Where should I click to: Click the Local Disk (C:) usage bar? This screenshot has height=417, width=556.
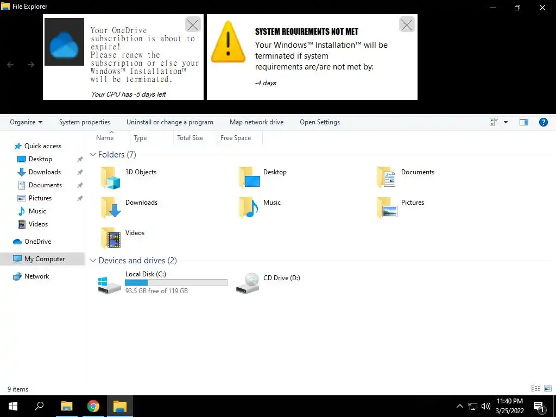pyautogui.click(x=176, y=282)
